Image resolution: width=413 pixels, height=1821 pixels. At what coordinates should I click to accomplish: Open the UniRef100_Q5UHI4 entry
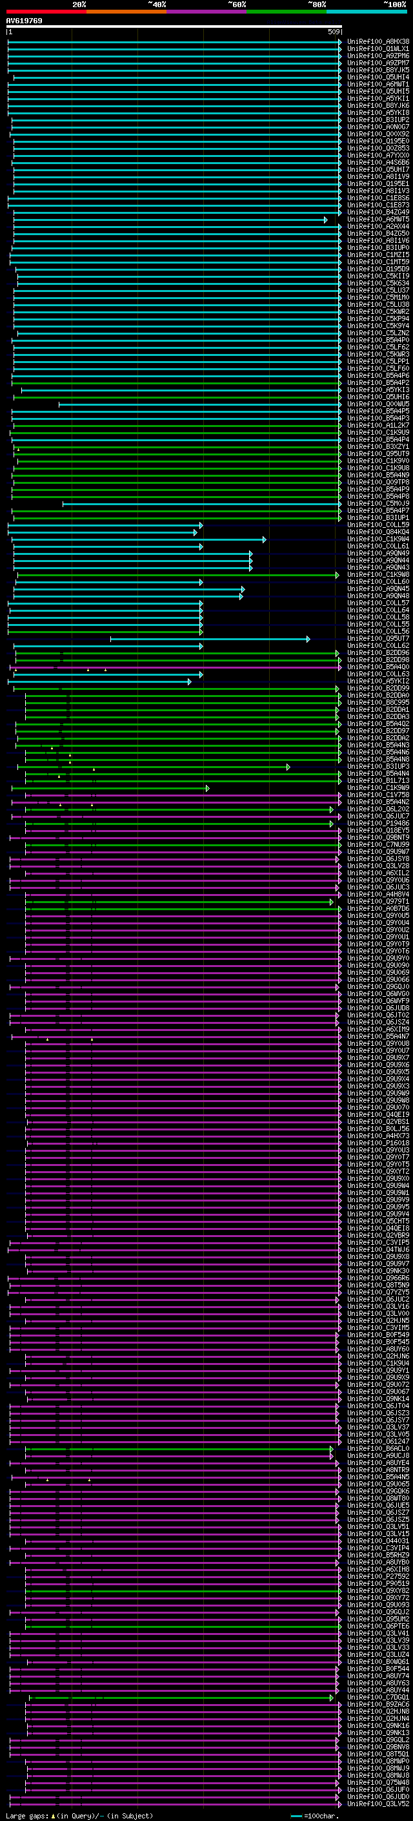click(x=378, y=77)
